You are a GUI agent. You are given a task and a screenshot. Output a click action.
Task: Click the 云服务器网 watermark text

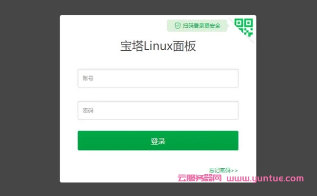[199, 178]
